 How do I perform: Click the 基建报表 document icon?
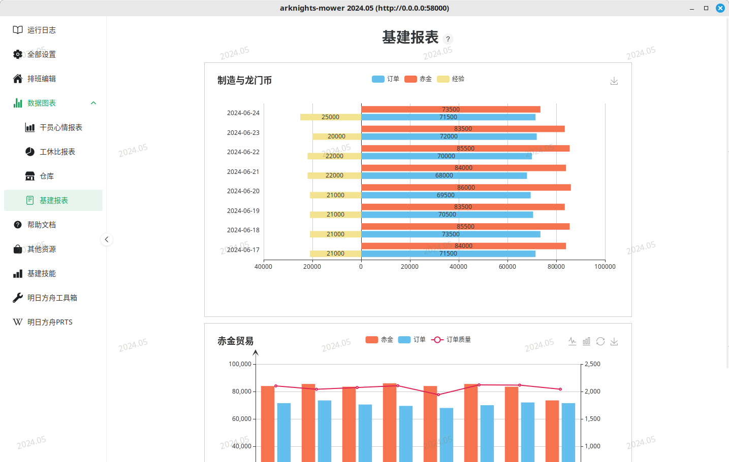coord(30,200)
